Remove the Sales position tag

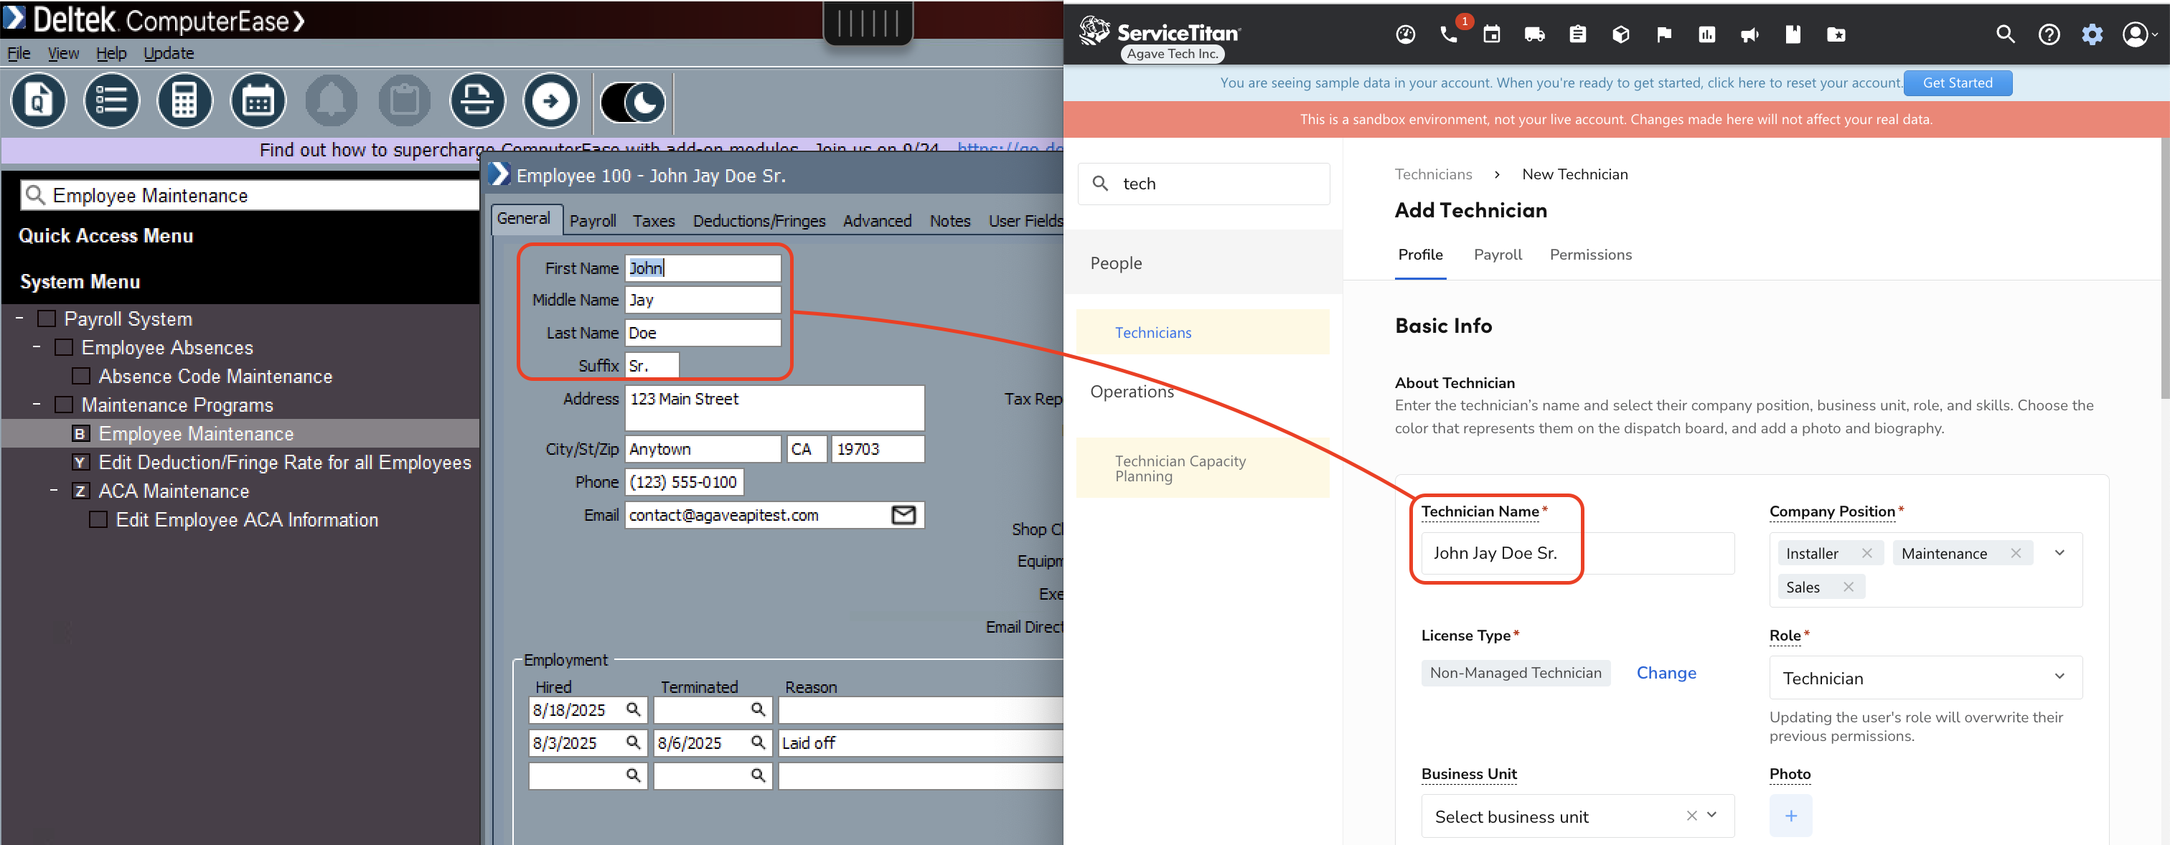pyautogui.click(x=1849, y=586)
